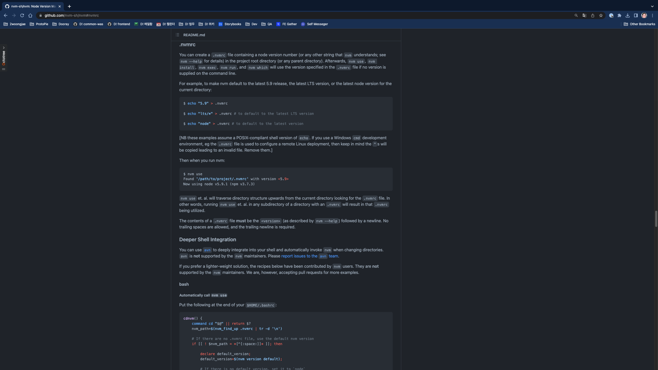658x370 pixels.
Task: Expand the tab search chevron
Action: click(652, 6)
